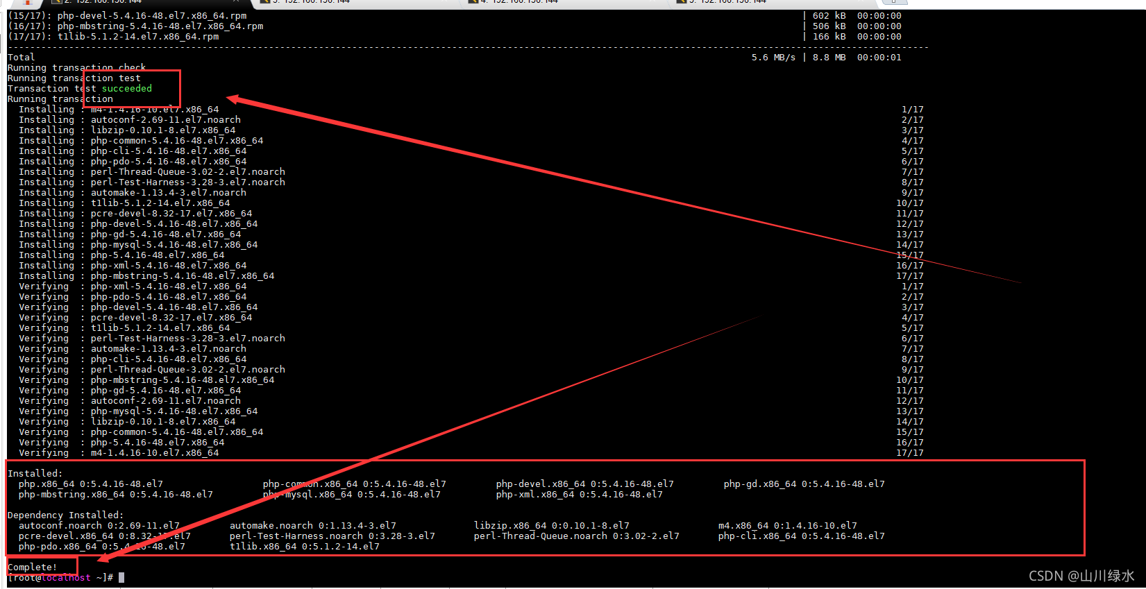Click installed entry php-mbstring.x86_64 0:5.4.16-48.el7
The height and width of the screenshot is (589, 1146).
pos(116,494)
